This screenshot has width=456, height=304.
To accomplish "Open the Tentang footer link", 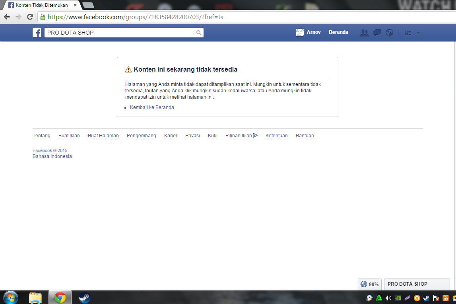I will click(41, 136).
